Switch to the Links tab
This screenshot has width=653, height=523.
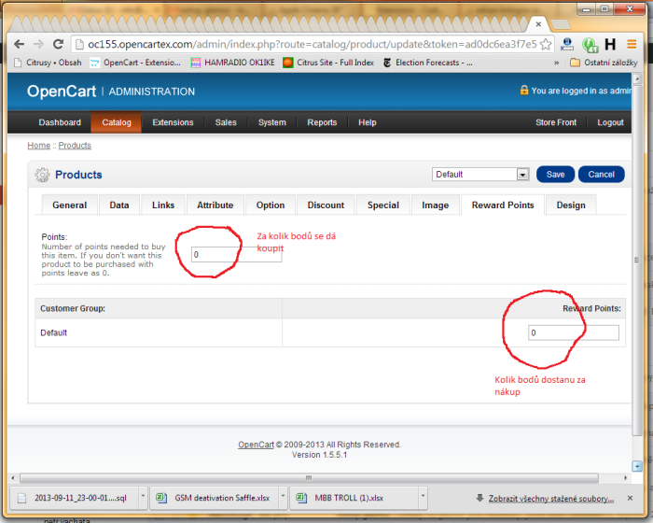pyautogui.click(x=163, y=205)
